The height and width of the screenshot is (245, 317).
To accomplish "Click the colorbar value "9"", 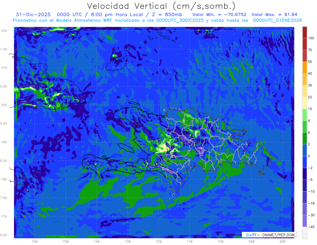I will [x=309, y=121].
